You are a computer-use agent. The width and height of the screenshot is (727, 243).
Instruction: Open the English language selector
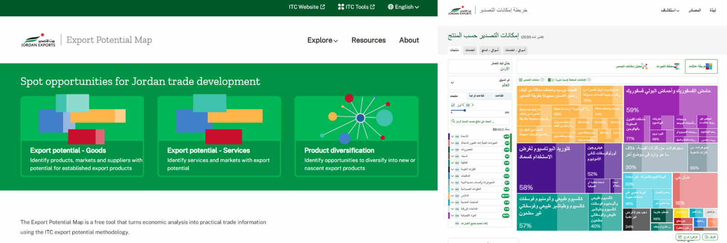(x=403, y=7)
